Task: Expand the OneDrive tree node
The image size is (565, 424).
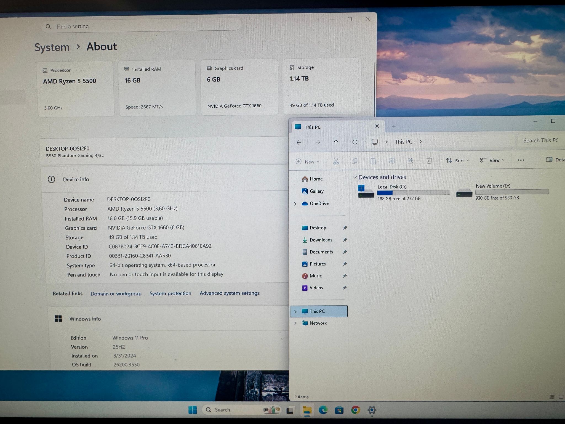Action: (295, 204)
